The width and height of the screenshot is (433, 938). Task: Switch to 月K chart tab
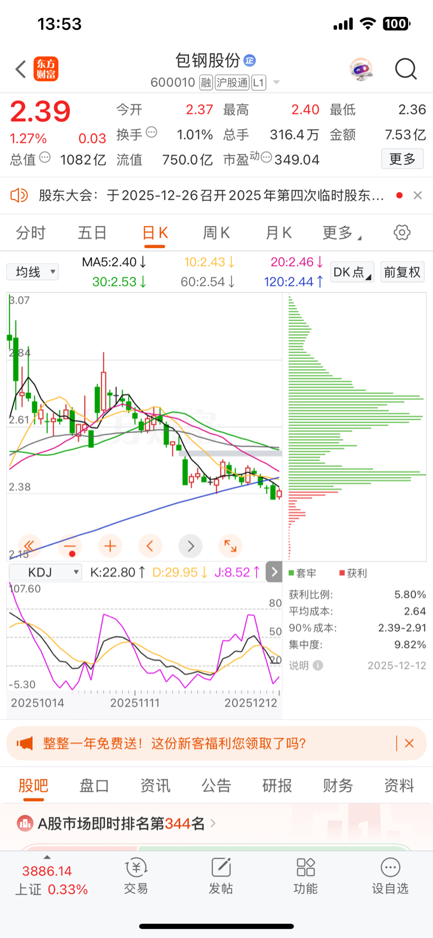[279, 232]
